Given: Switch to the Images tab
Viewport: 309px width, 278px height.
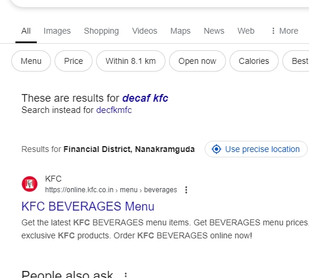Looking at the screenshot, I should 57,31.
